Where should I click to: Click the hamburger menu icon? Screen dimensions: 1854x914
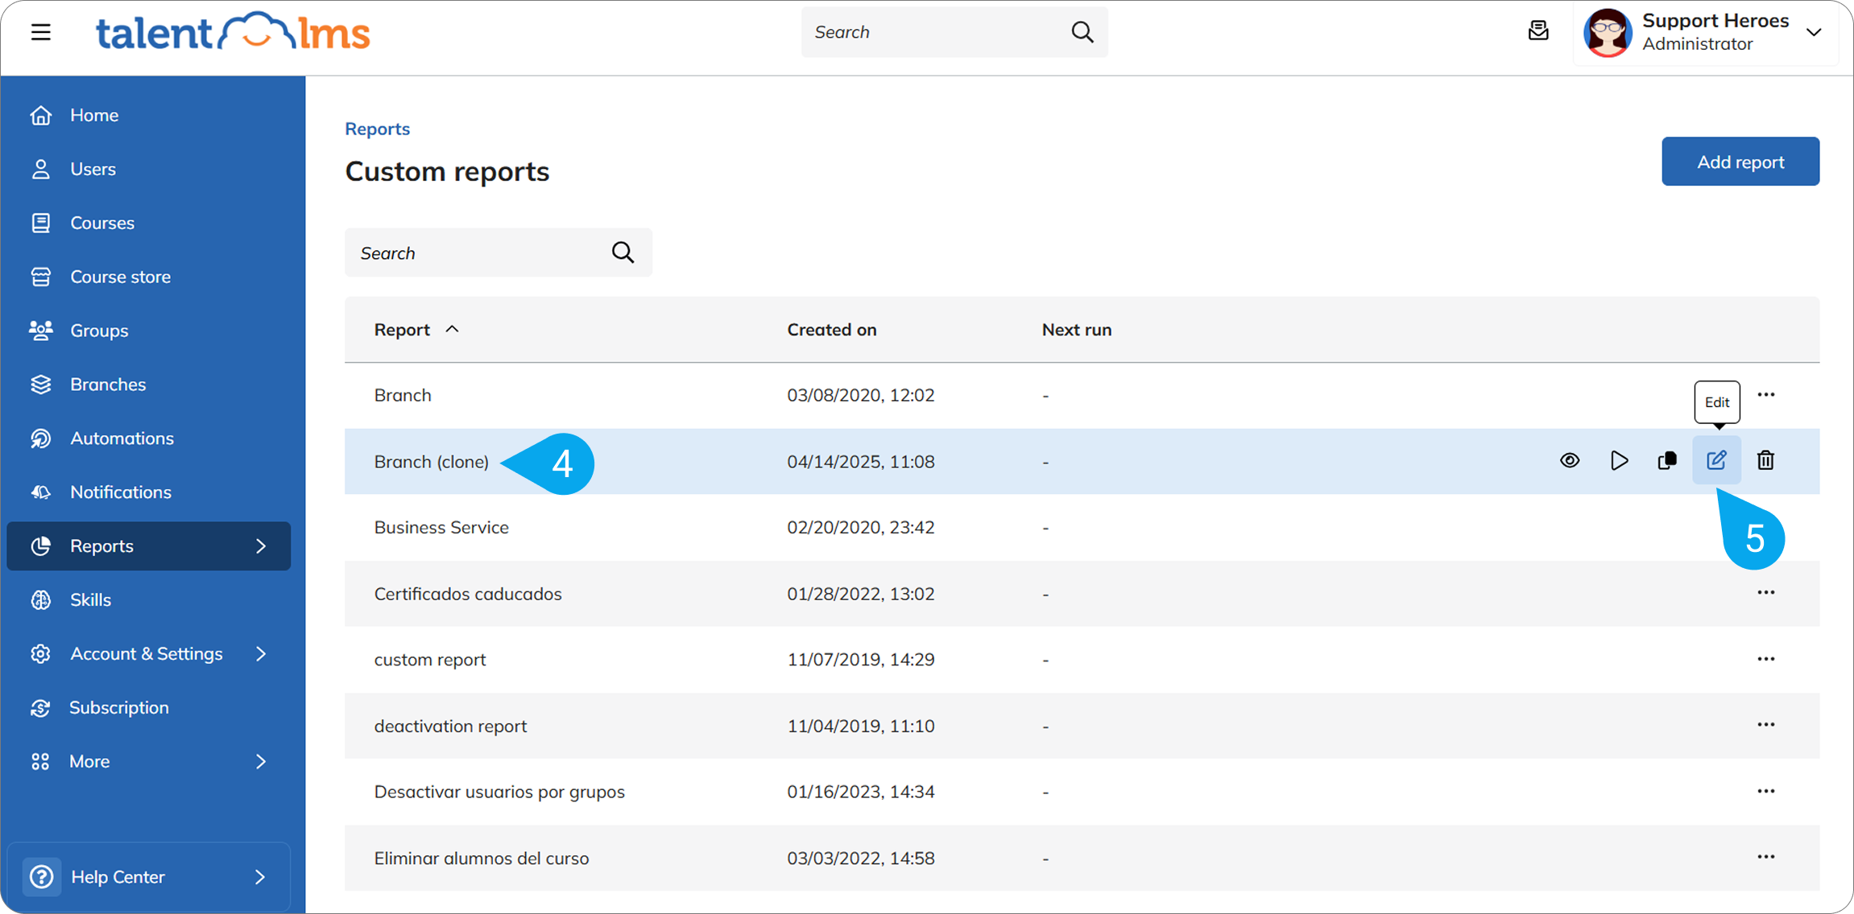[x=41, y=32]
